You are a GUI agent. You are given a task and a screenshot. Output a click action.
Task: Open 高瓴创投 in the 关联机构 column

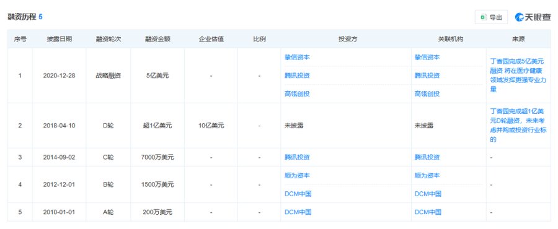point(427,94)
